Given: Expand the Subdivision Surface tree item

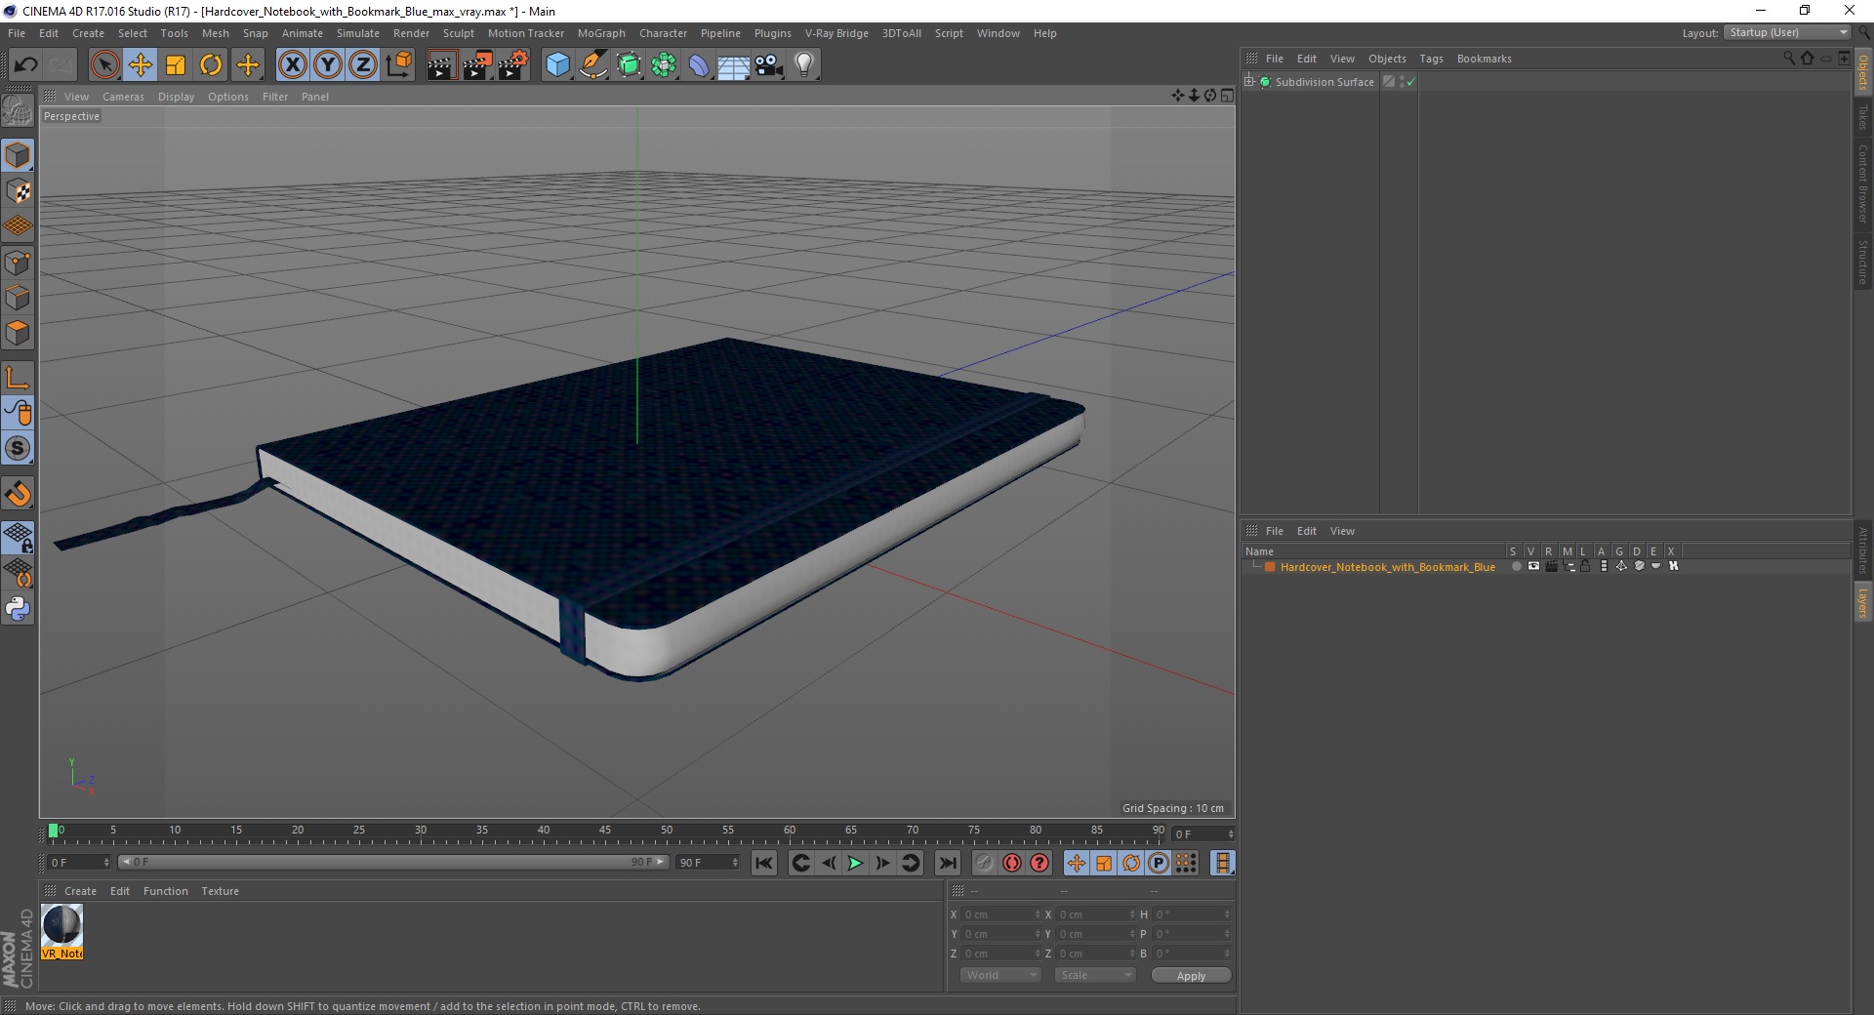Looking at the screenshot, I should (1249, 82).
